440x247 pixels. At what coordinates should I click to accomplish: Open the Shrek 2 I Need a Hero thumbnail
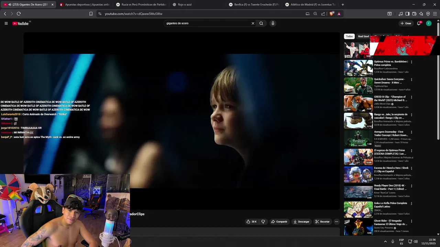358,174
